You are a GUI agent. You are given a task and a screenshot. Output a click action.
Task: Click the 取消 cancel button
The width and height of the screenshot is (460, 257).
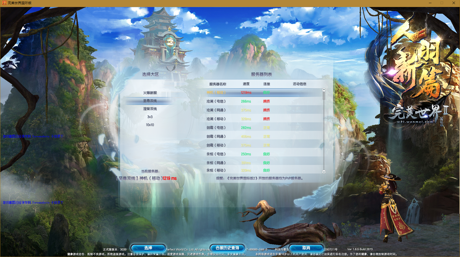306,248
